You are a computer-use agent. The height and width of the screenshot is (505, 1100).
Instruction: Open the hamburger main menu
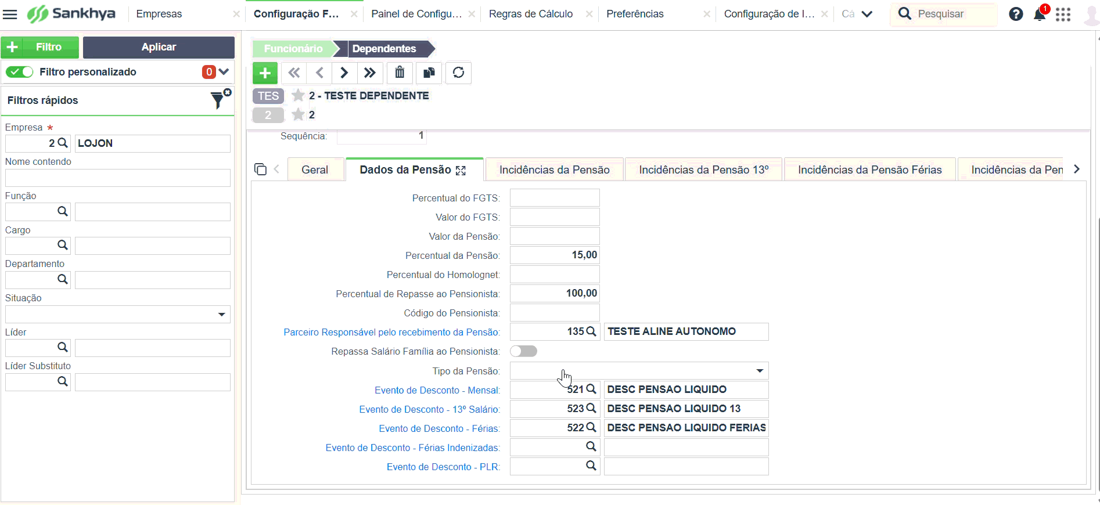(10, 14)
